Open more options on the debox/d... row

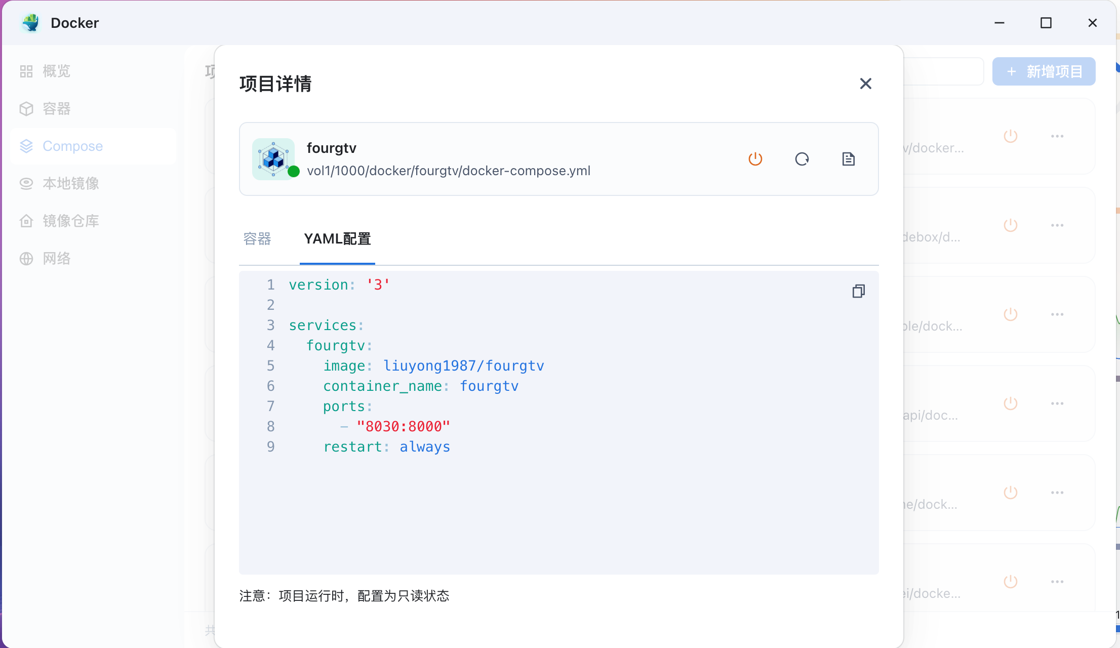tap(1057, 225)
